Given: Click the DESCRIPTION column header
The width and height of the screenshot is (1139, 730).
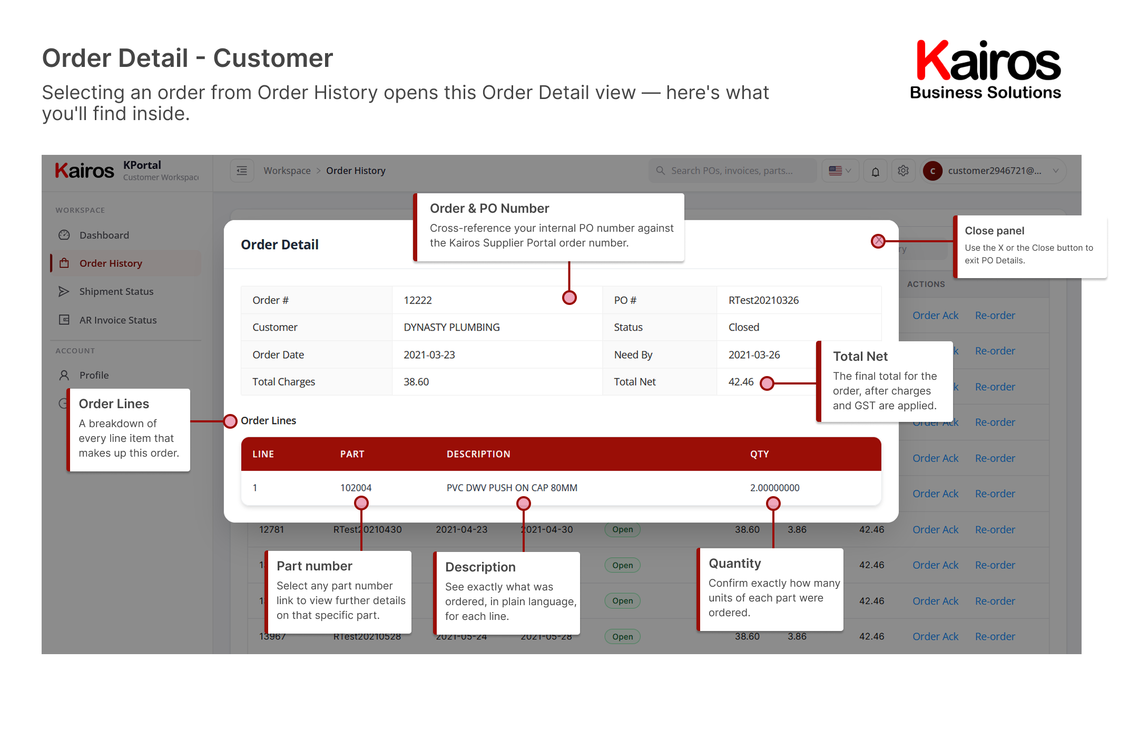Looking at the screenshot, I should tap(478, 454).
